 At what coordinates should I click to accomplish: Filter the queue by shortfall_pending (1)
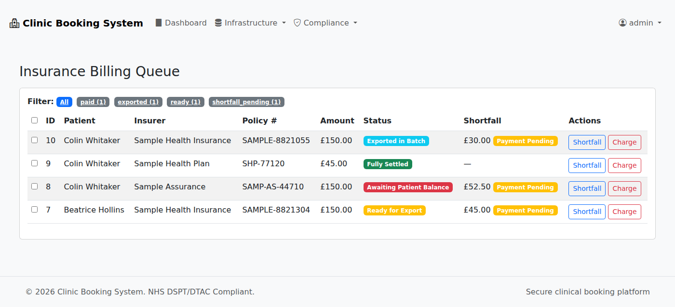[x=246, y=102]
